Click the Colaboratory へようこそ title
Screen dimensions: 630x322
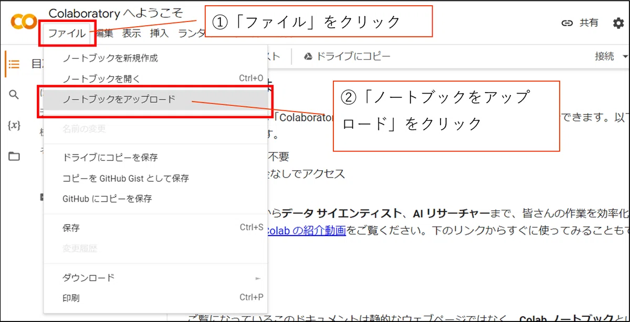pyautogui.click(x=115, y=14)
